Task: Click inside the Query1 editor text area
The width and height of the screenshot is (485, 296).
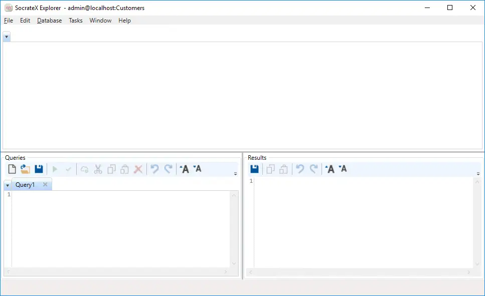Action: coord(121,229)
